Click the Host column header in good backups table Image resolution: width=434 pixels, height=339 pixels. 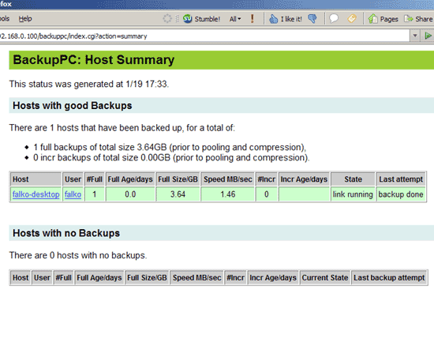[36, 179]
